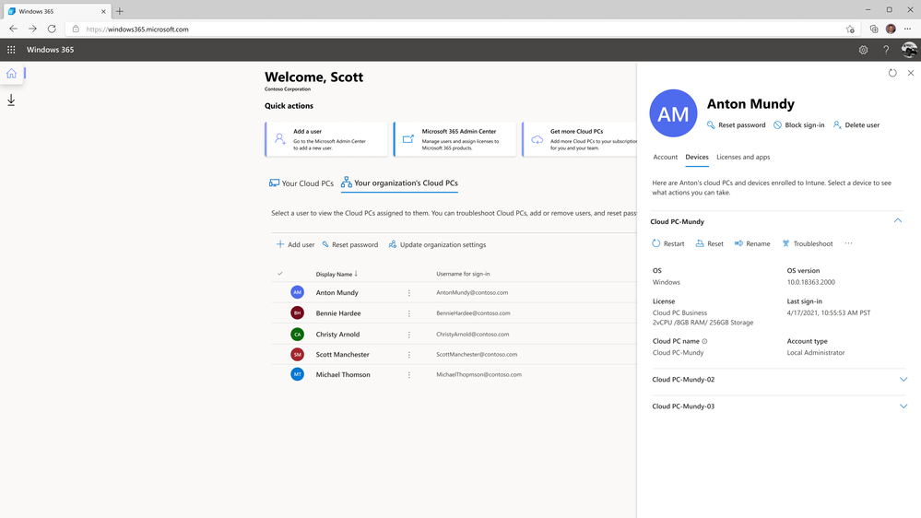Image resolution: width=921 pixels, height=518 pixels.
Task: Open the help question mark
Action: (886, 50)
